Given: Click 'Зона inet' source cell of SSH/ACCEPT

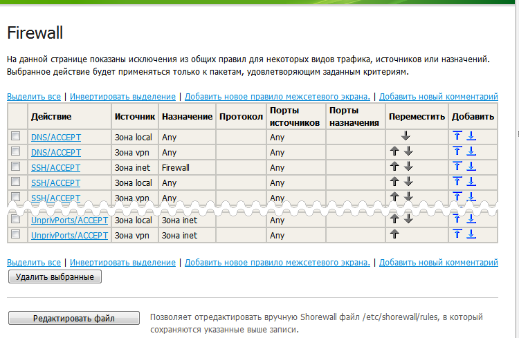Looking at the screenshot, I should [135, 168].
